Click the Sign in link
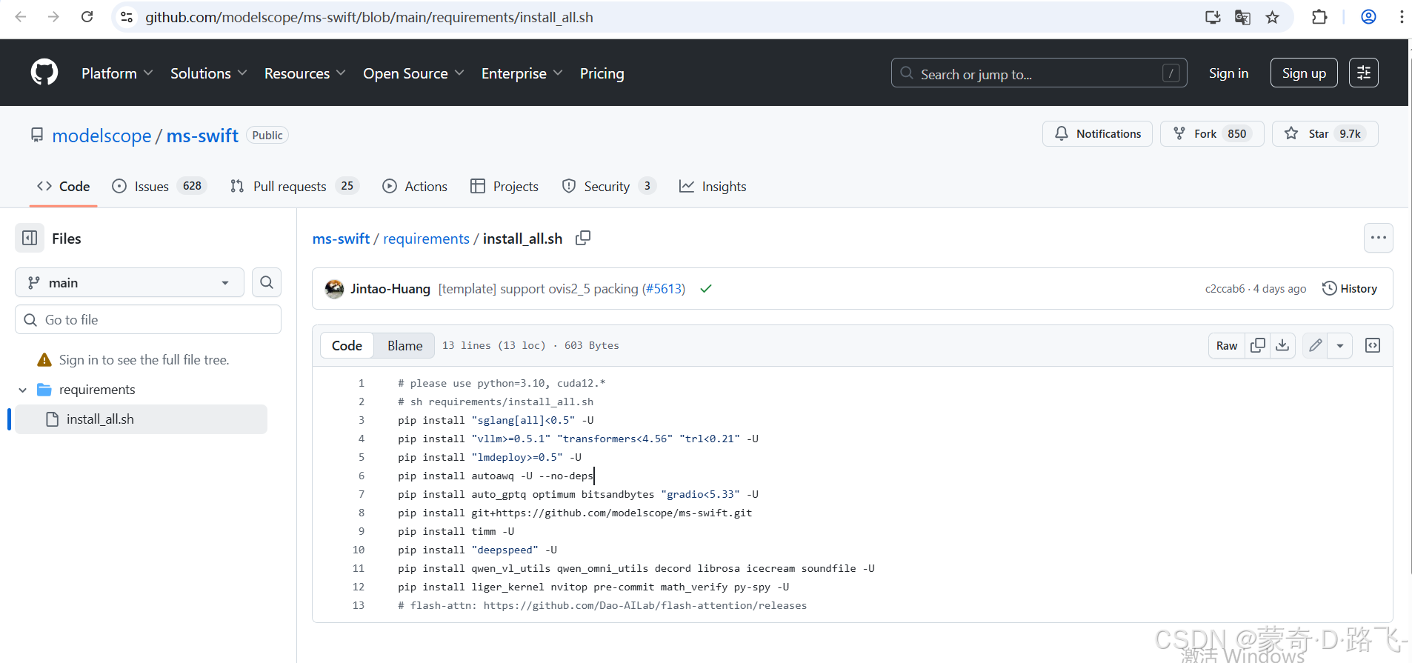This screenshot has height=663, width=1412. point(1228,73)
